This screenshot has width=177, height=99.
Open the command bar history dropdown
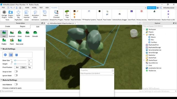(x=176, y=91)
